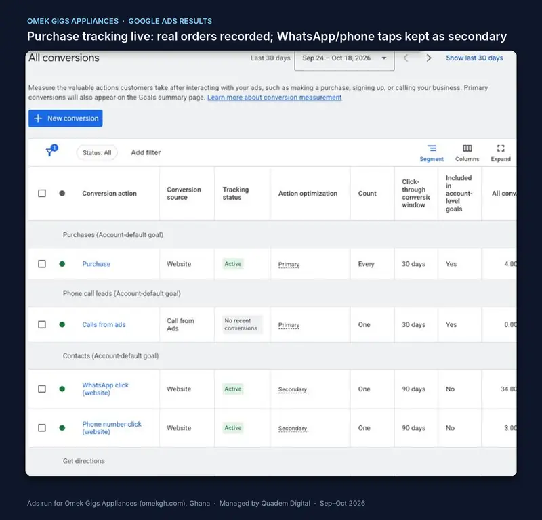Open Phone number click (website) action

point(112,428)
